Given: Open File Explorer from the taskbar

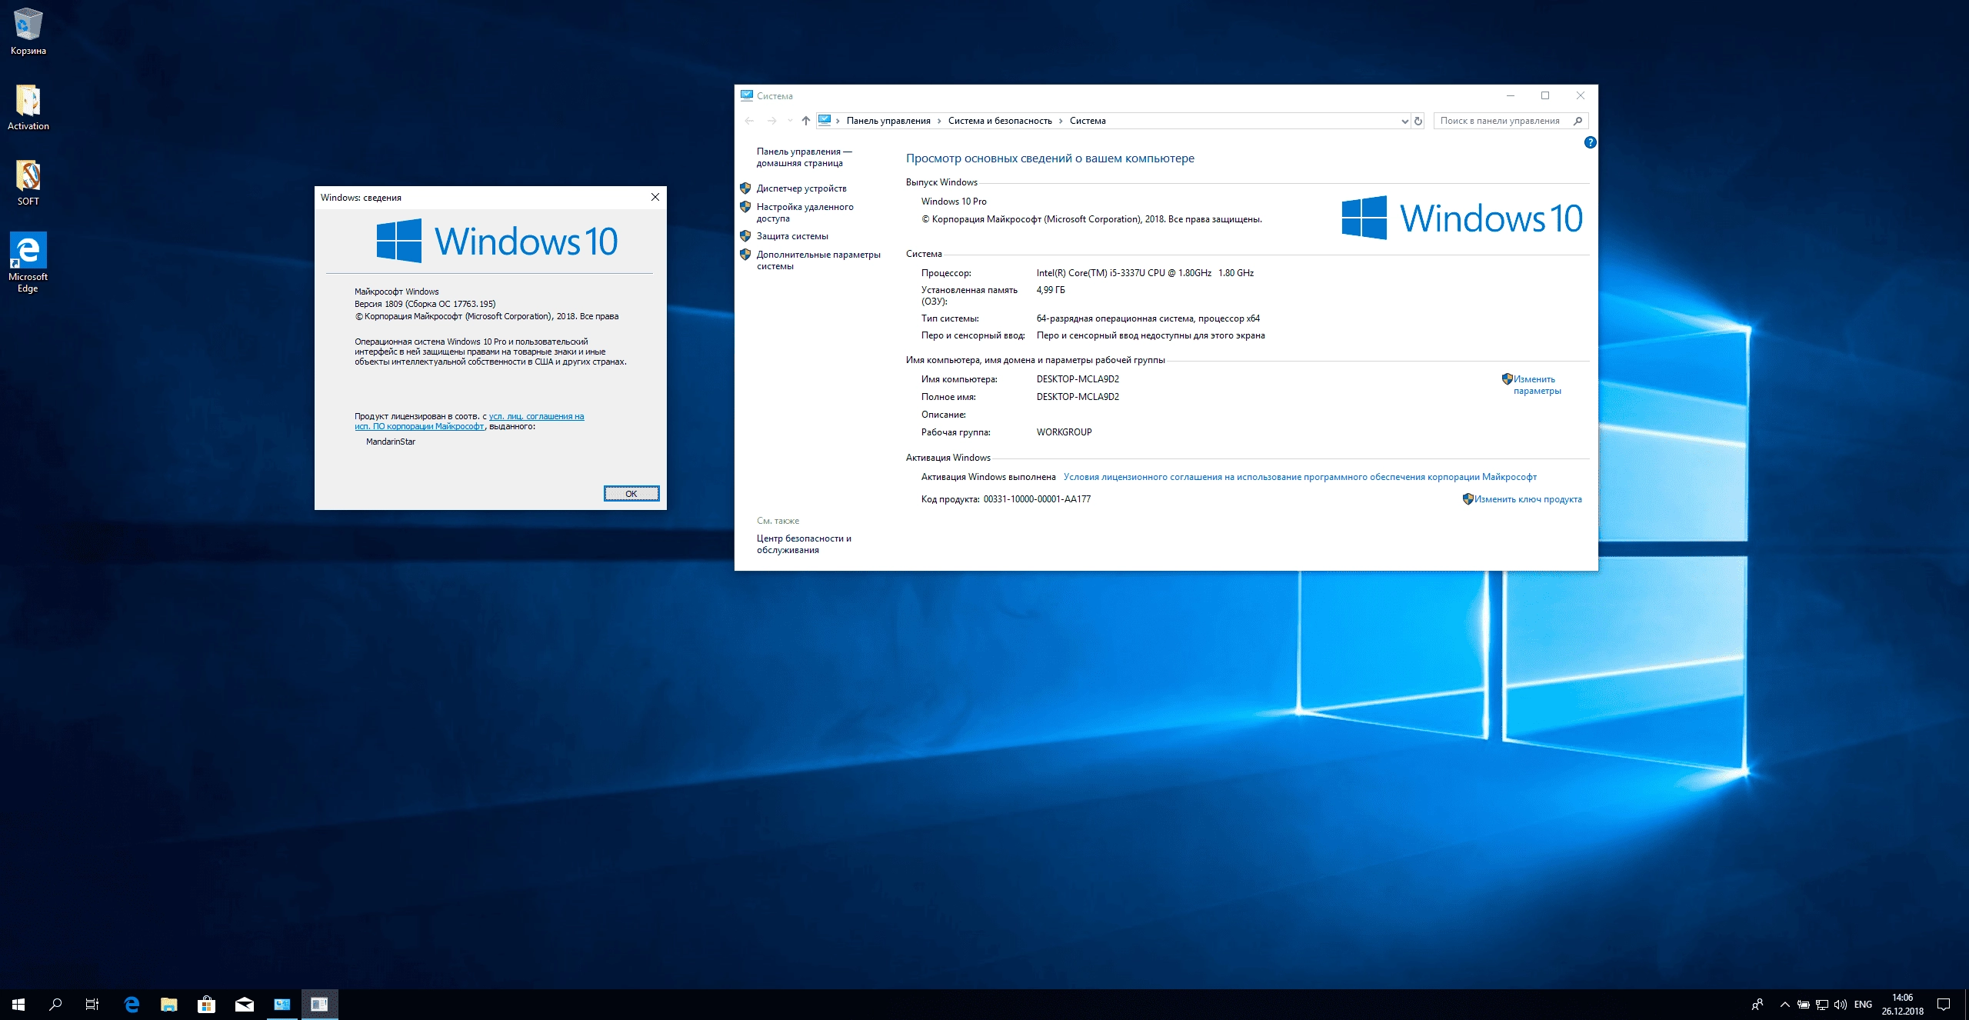Looking at the screenshot, I should coord(168,1004).
